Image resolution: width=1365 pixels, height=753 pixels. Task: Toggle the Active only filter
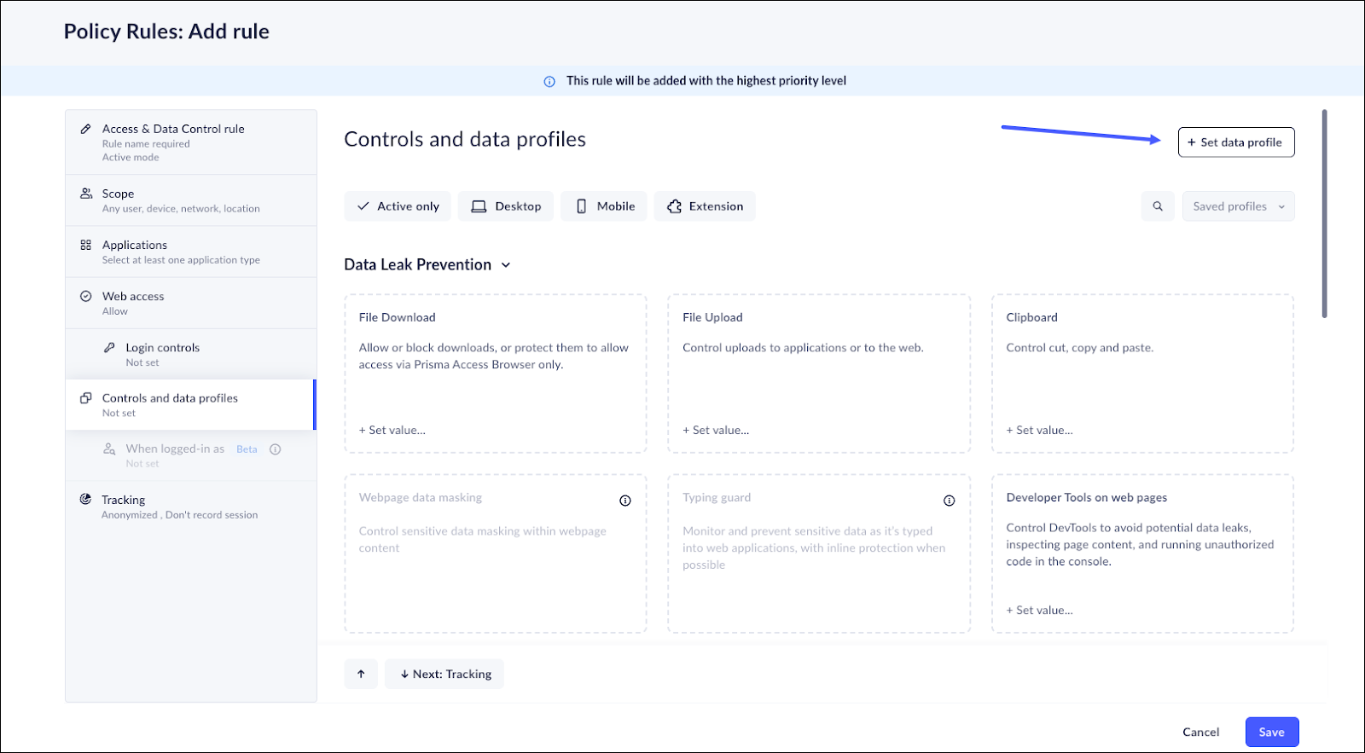click(398, 206)
